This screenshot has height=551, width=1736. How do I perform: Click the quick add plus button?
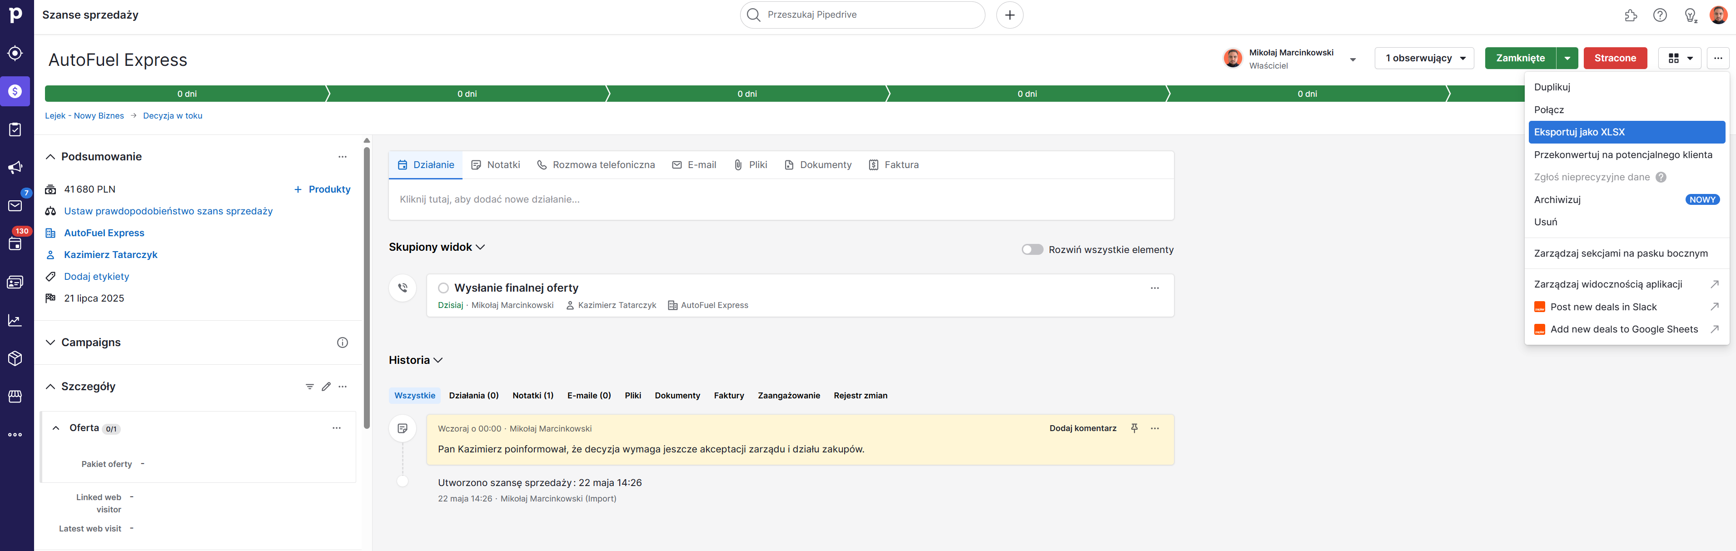(1010, 15)
